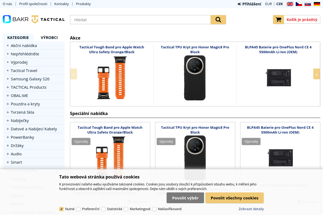Viewport: 323px width, 215px height.
Task: Click the Tactical brand logo
Action: pos(48,19)
